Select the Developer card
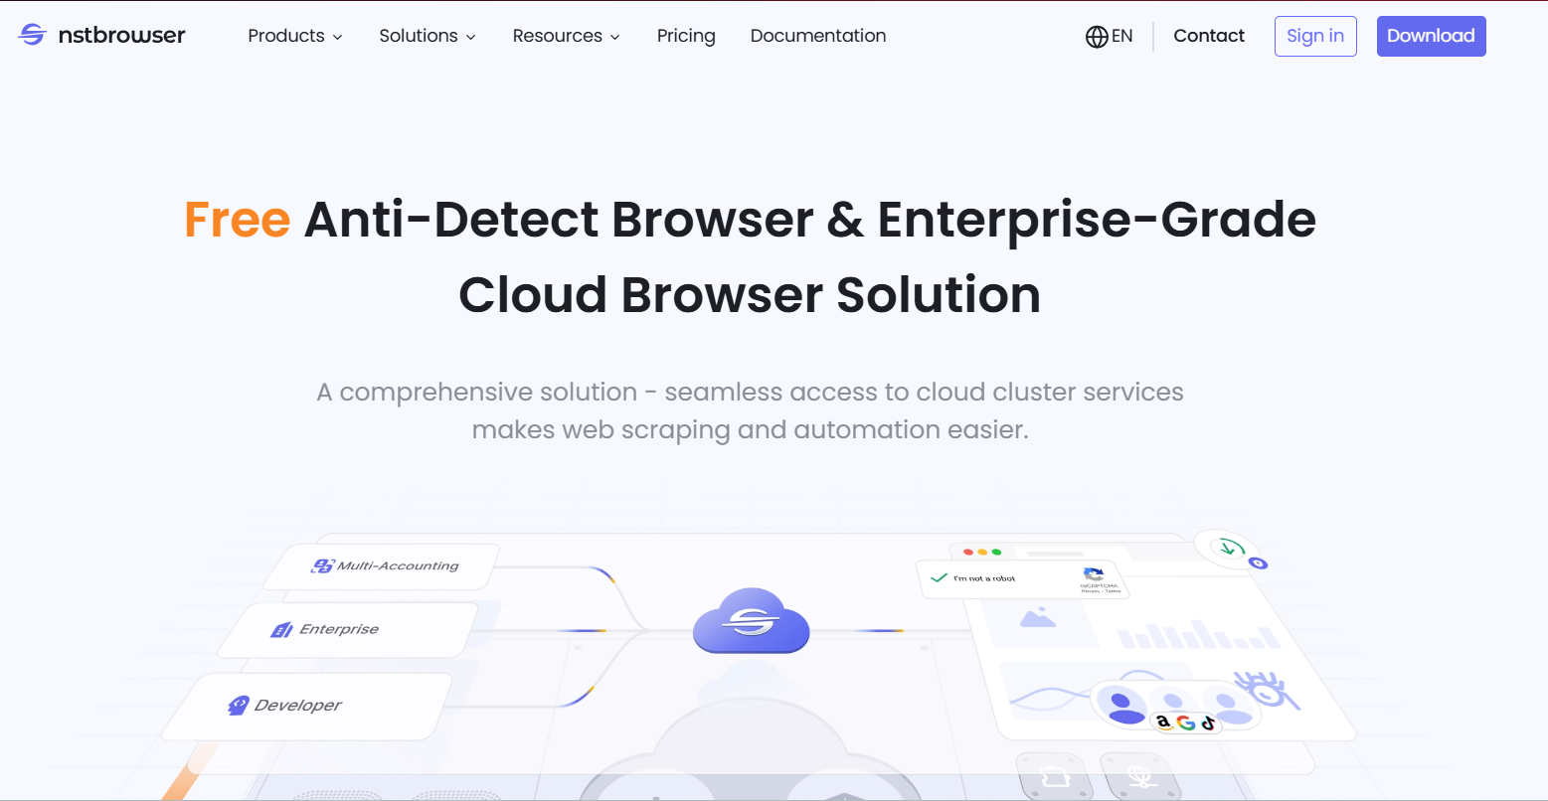This screenshot has height=801, width=1548. 306,706
